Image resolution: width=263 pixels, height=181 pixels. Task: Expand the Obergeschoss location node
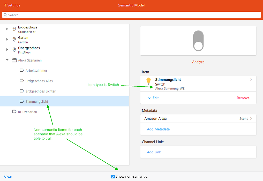click(x=7, y=49)
